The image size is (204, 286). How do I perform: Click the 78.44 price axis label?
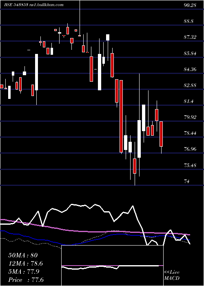pos(190,133)
